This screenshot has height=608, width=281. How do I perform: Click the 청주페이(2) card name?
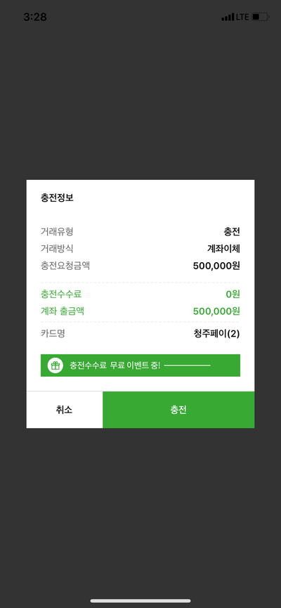[x=216, y=333]
